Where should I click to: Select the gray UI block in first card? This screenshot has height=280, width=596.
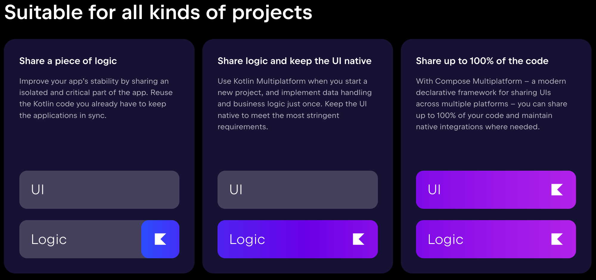[99, 190]
